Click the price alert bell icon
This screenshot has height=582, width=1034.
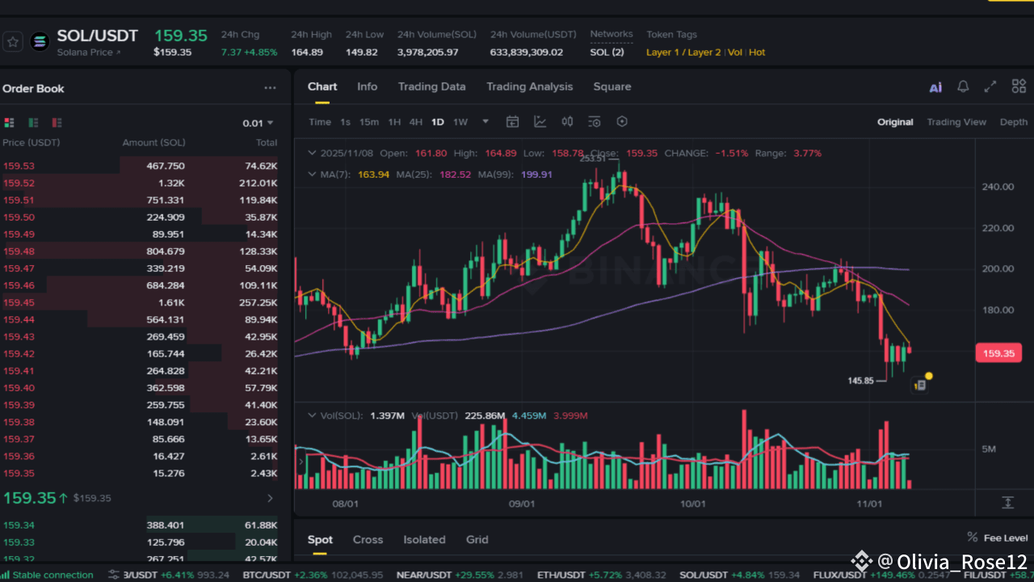coord(963,86)
